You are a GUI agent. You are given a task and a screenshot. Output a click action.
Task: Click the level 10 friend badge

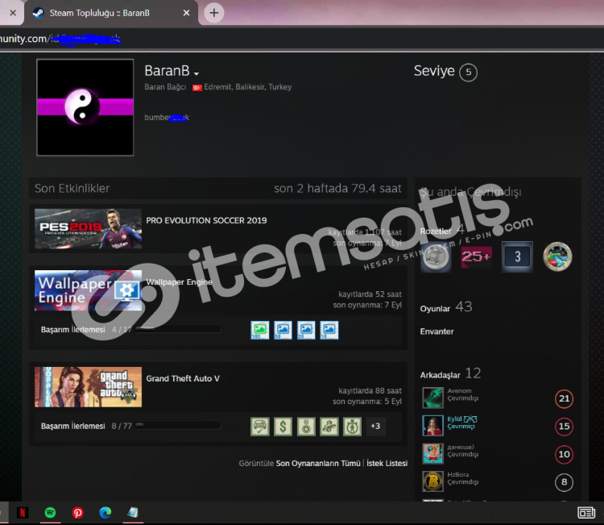[564, 454]
